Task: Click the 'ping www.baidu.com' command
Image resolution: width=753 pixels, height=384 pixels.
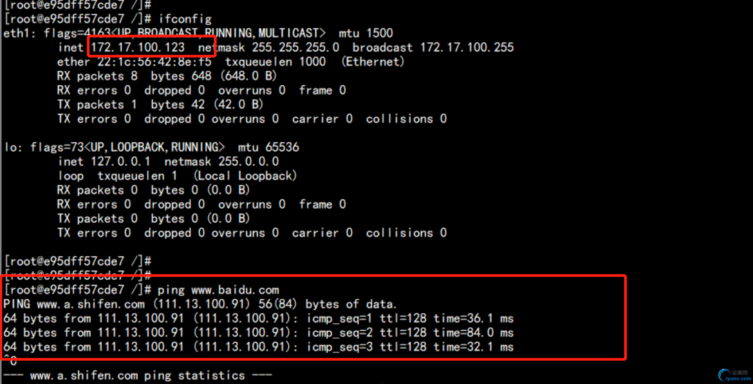Action: (218, 290)
